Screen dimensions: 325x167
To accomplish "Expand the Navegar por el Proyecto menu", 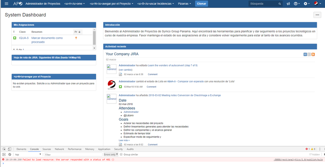I will (x=111, y=4).
